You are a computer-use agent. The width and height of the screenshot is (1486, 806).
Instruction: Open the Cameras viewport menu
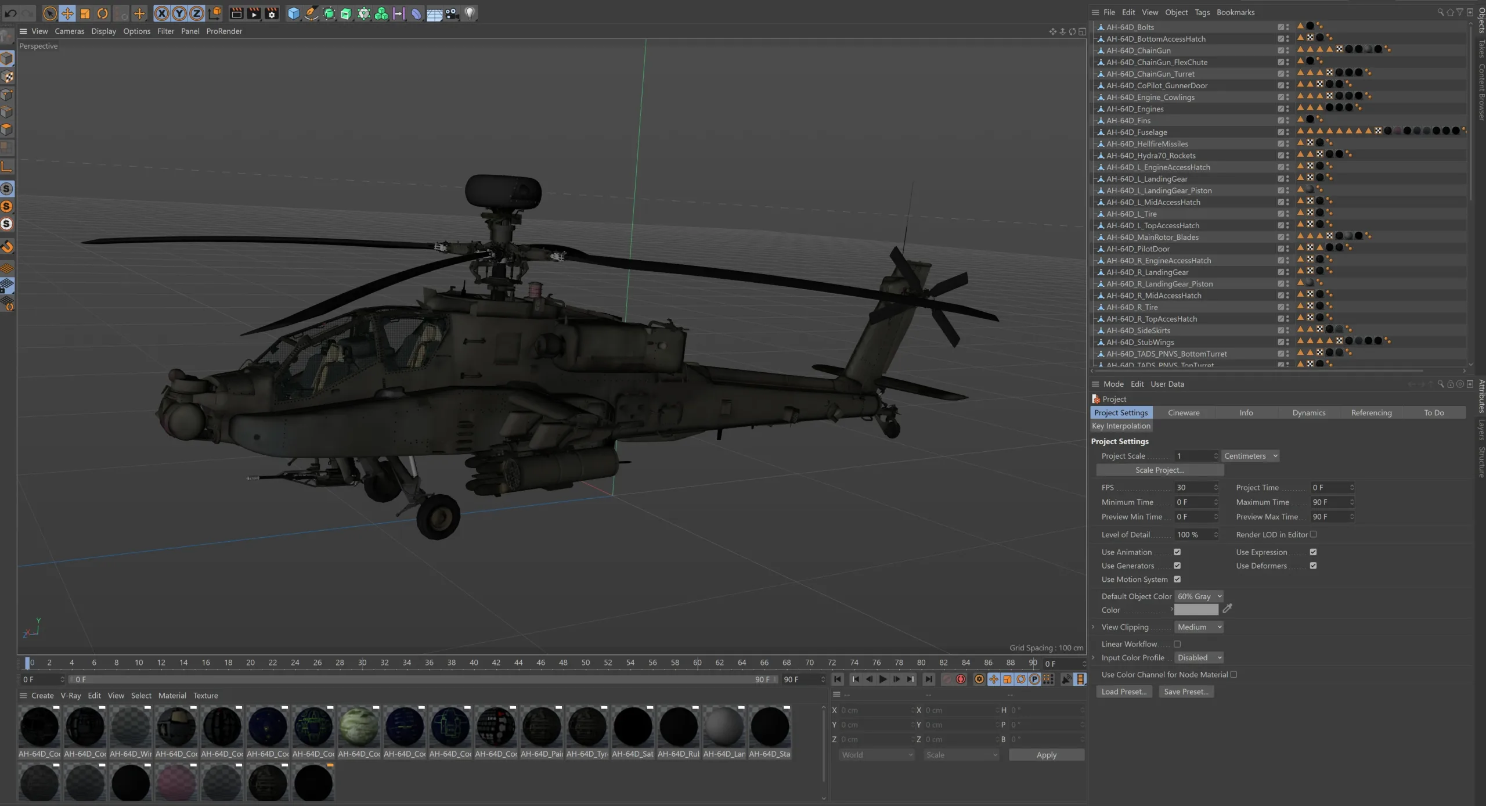(x=69, y=31)
